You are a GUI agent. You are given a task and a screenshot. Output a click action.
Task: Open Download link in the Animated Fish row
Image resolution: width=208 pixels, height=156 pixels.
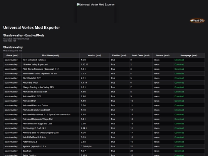179,101
